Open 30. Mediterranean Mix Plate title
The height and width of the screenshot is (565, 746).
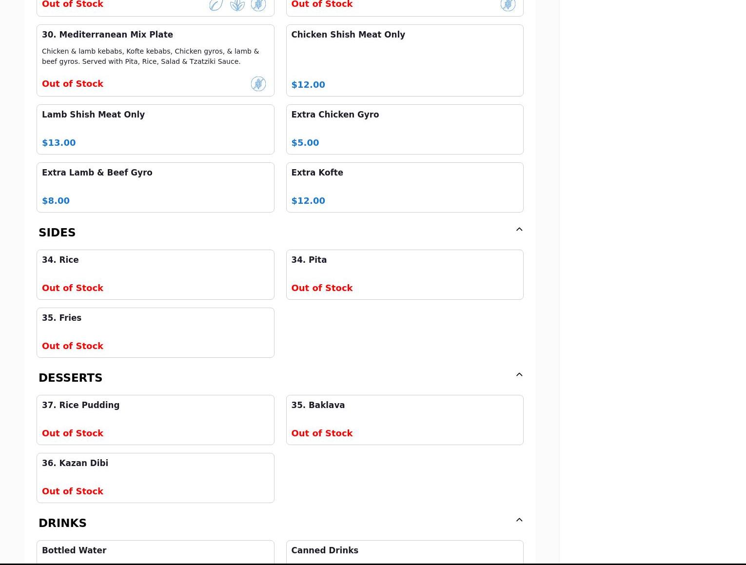point(107,35)
